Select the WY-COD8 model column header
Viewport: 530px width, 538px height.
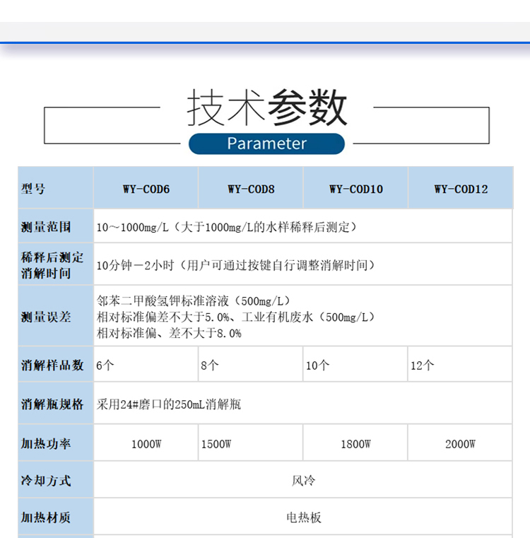[x=251, y=189]
